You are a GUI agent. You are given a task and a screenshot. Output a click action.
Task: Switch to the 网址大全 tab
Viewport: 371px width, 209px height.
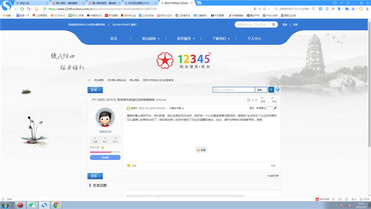[x=31, y=3]
